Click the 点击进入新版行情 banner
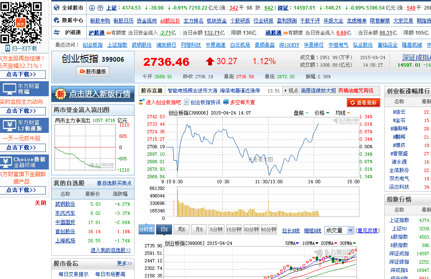This screenshot has height=279, width=431. (x=92, y=94)
